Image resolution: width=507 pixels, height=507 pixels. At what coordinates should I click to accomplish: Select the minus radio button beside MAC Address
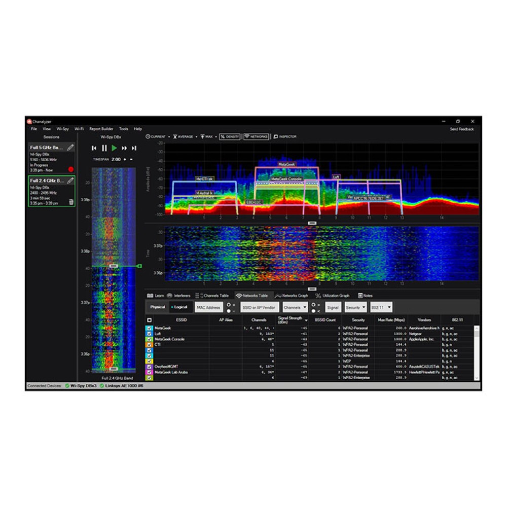(x=229, y=311)
